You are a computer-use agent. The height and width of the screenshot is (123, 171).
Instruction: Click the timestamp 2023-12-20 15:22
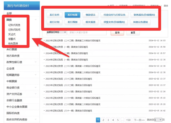[157, 98]
